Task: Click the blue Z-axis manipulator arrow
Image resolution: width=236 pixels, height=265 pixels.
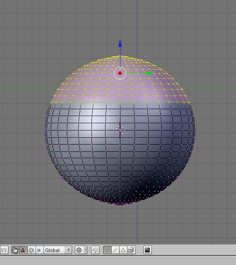Action: tap(120, 43)
